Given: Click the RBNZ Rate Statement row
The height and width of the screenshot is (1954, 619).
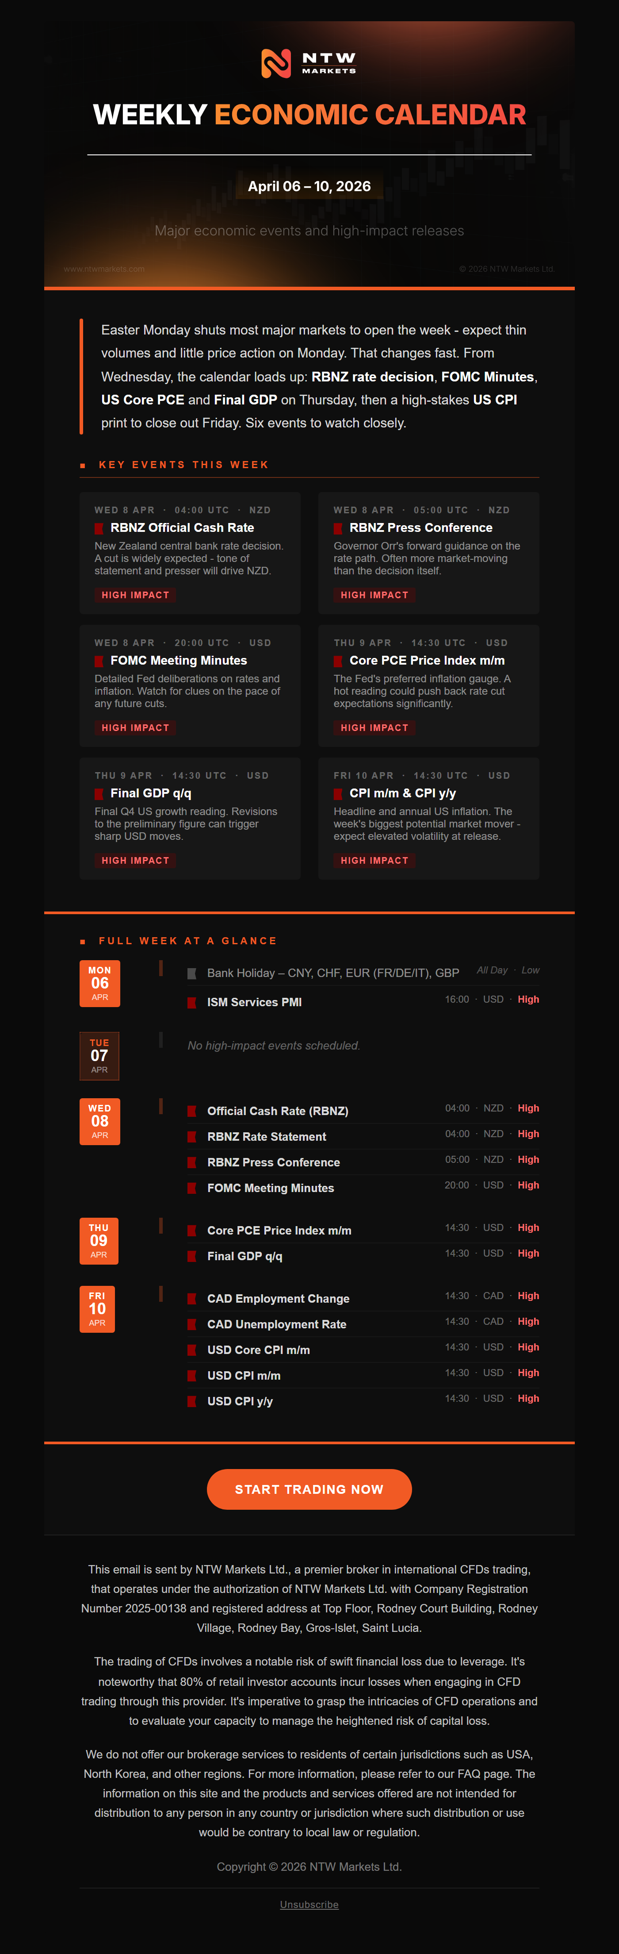Looking at the screenshot, I should [x=364, y=1137].
